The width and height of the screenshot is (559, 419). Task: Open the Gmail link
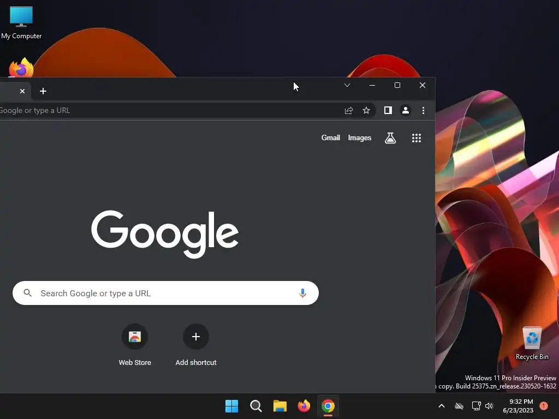(330, 137)
